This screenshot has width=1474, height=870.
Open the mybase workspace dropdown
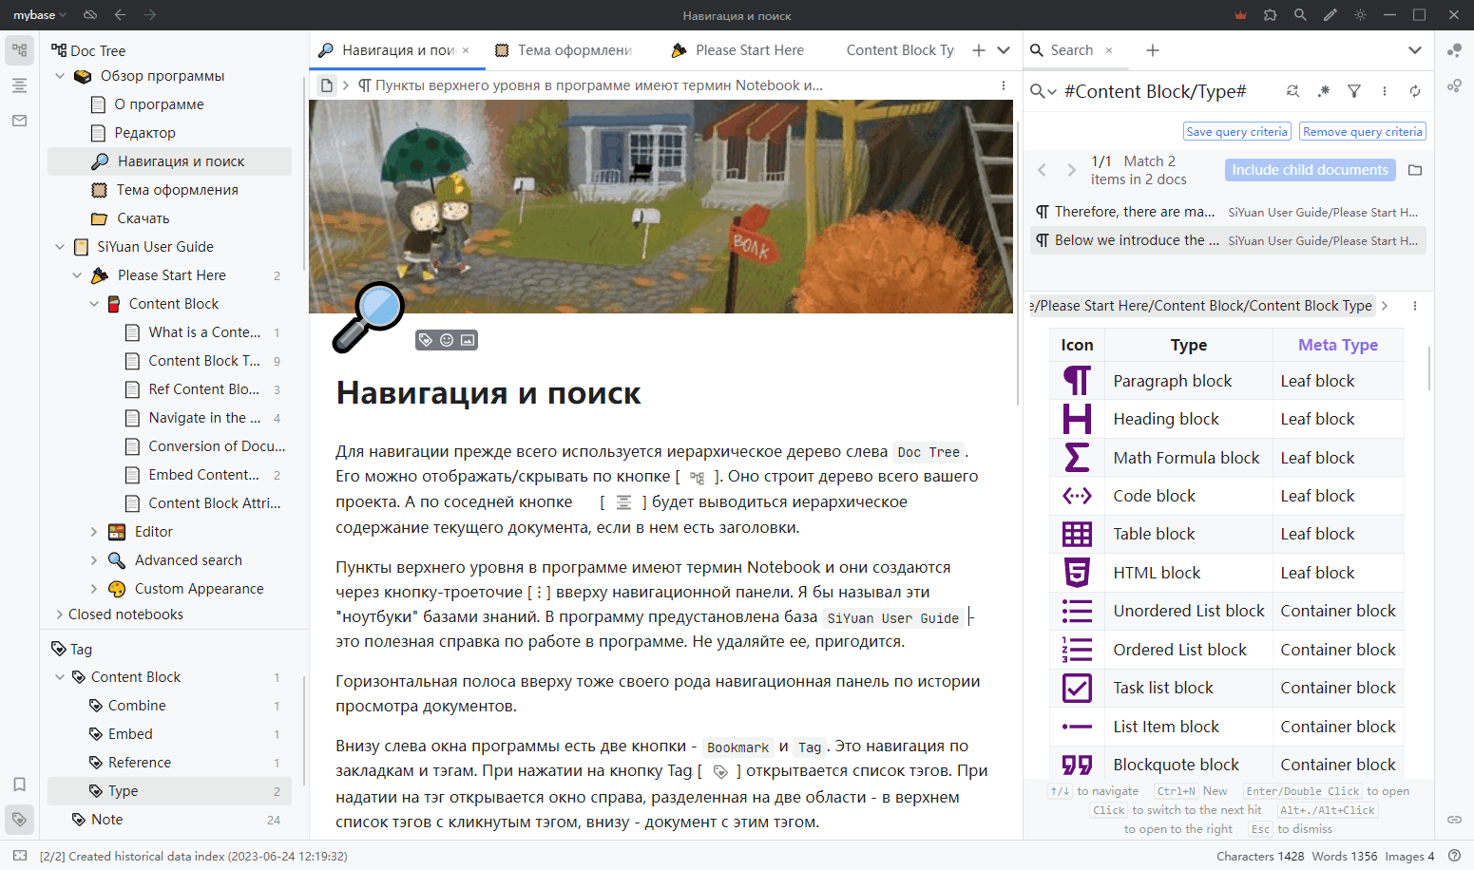point(39,15)
